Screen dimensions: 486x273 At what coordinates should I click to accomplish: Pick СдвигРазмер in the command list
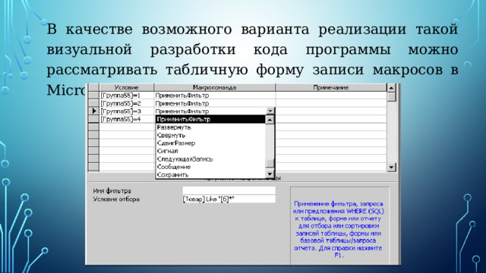coord(210,143)
